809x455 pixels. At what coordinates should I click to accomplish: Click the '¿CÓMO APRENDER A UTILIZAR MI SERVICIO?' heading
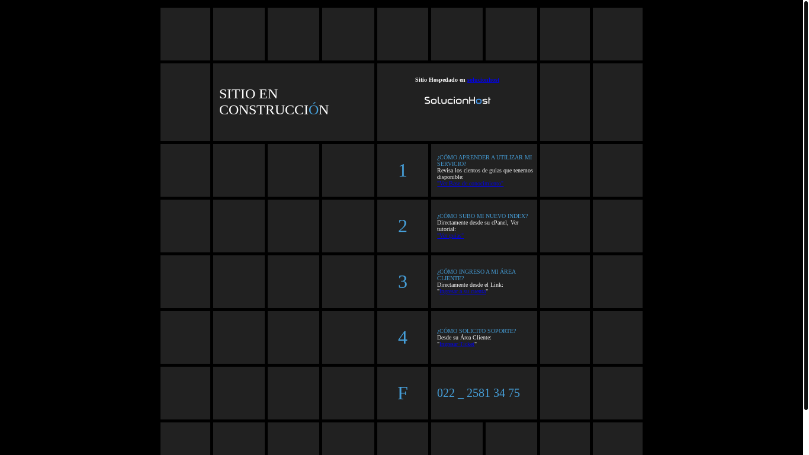click(x=484, y=161)
